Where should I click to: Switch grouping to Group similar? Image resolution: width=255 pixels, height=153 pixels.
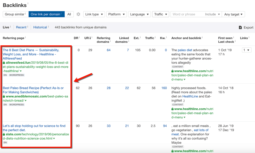tap(15, 14)
